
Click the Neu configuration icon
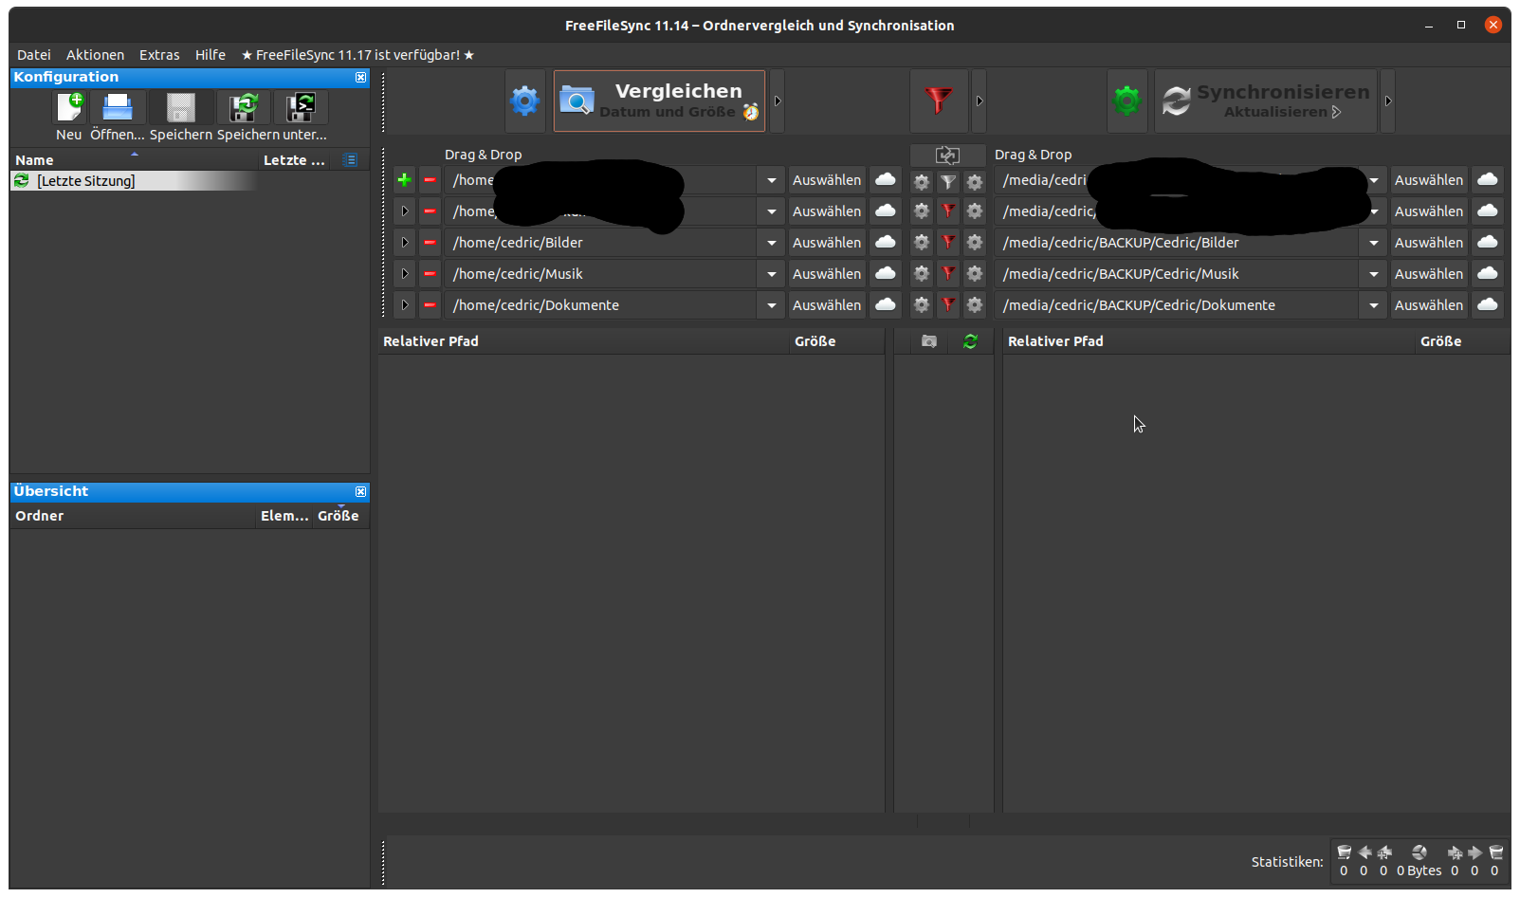69,108
